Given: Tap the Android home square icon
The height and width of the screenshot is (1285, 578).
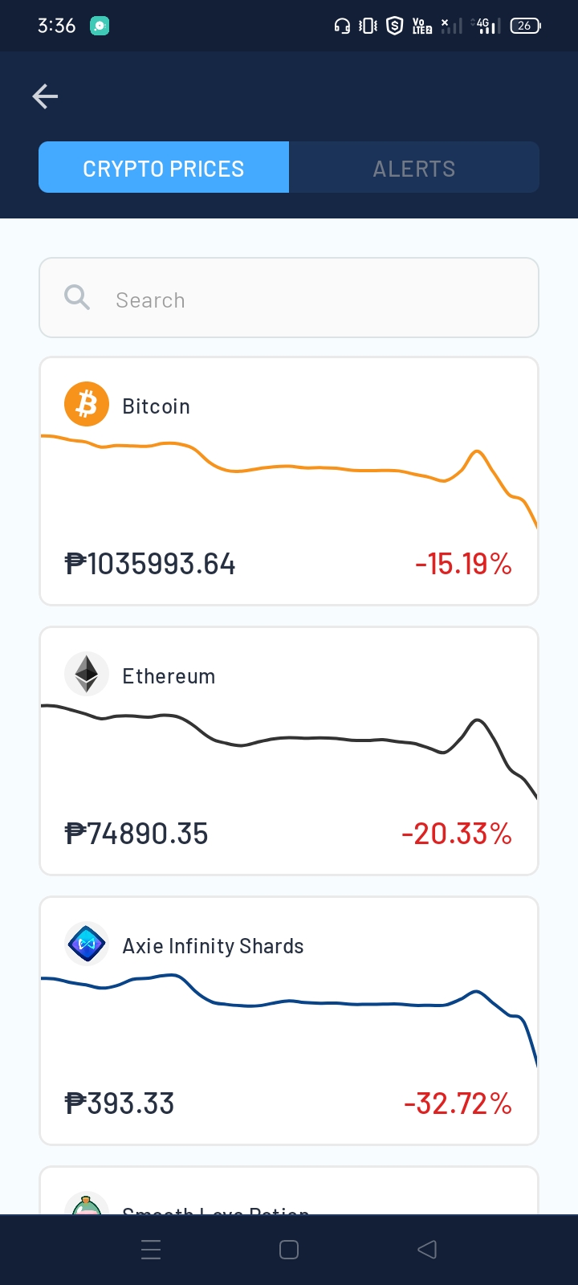Looking at the screenshot, I should pyautogui.click(x=289, y=1250).
